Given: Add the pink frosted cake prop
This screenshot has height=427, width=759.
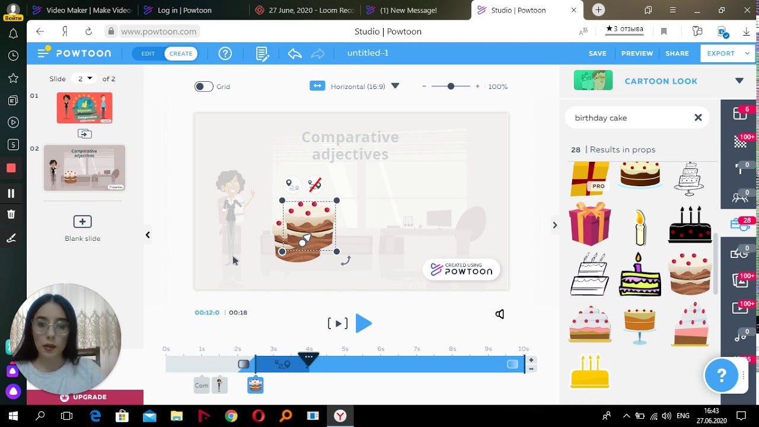Looking at the screenshot, I should [590, 324].
